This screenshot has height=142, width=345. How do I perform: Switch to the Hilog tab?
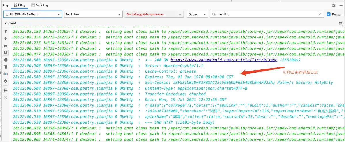click(x=19, y=5)
